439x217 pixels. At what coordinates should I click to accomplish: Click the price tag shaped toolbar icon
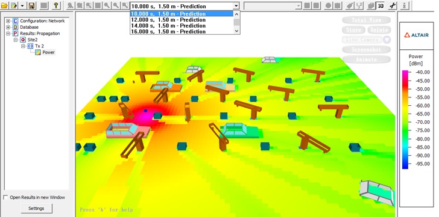[x=349, y=5]
